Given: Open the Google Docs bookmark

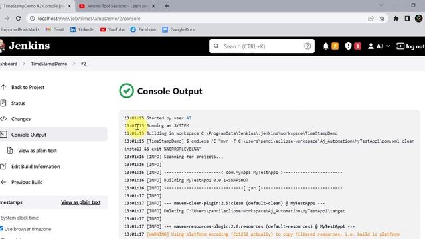Looking at the screenshot, I should pyautogui.click(x=179, y=29).
